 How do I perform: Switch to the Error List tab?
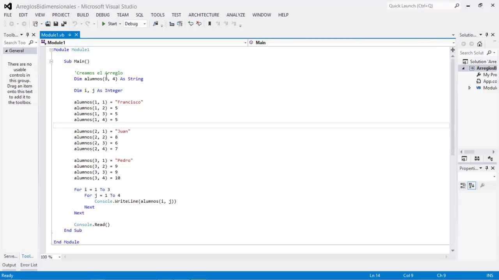(29, 265)
